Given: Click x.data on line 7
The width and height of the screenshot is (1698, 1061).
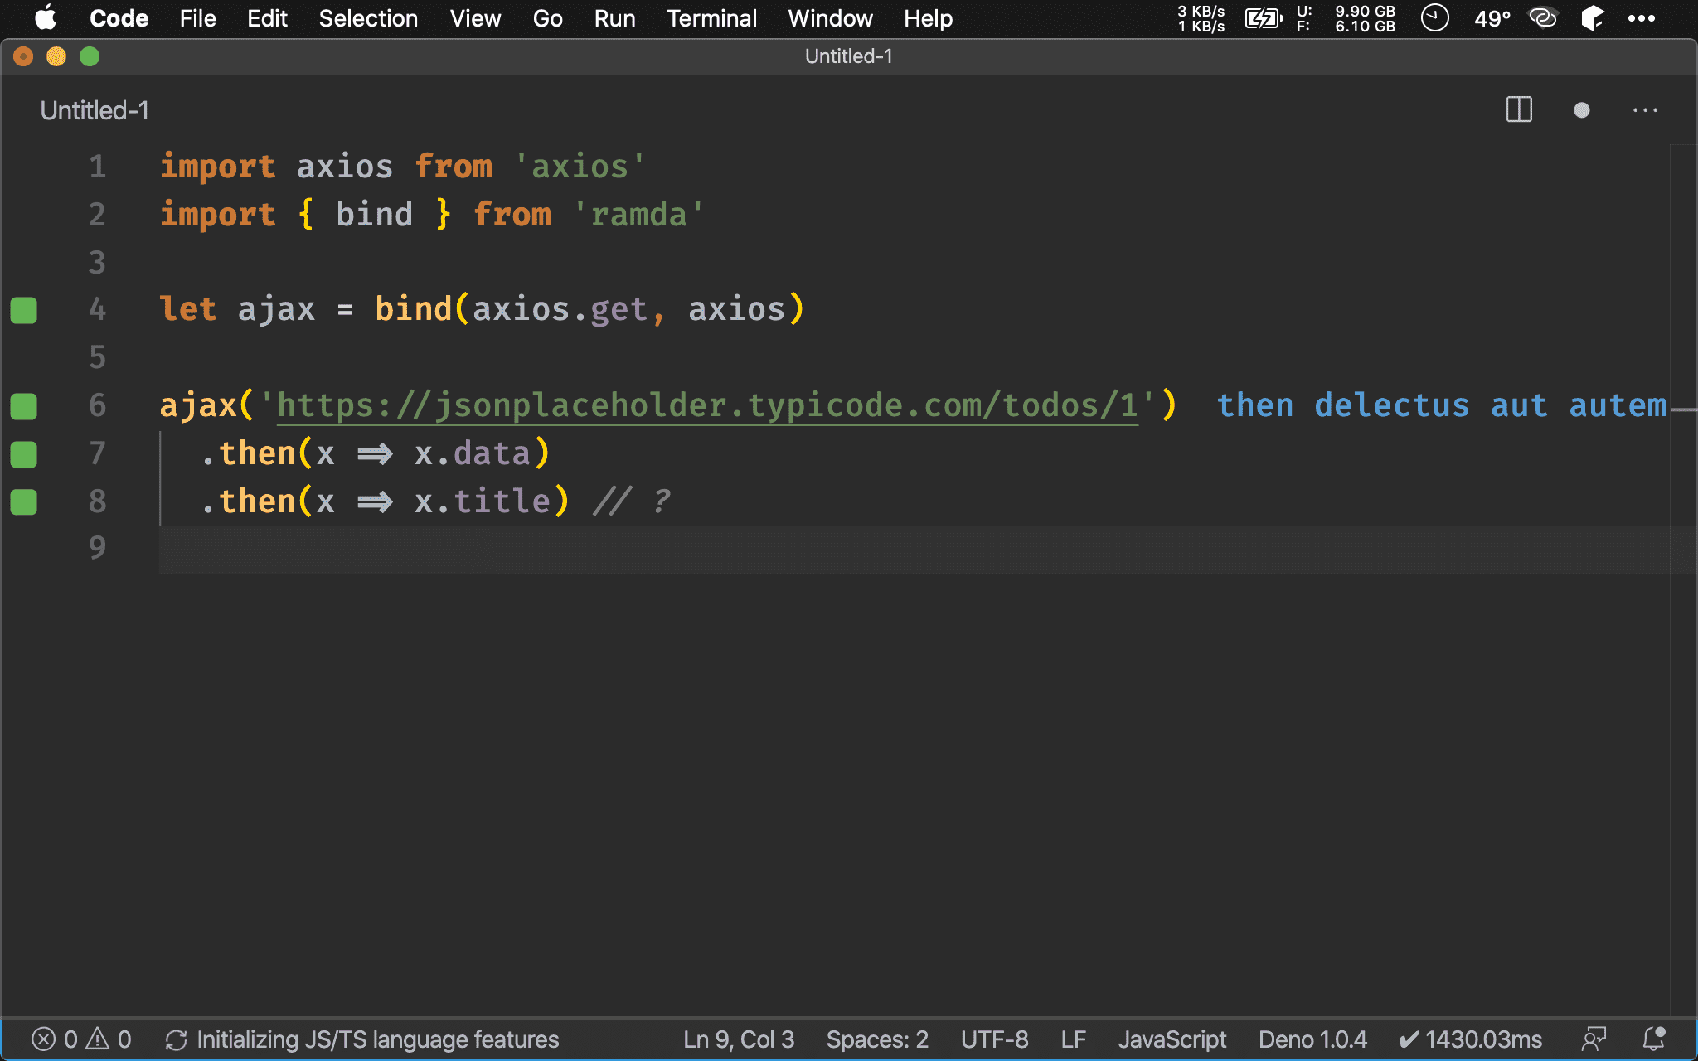Looking at the screenshot, I should [x=472, y=453].
